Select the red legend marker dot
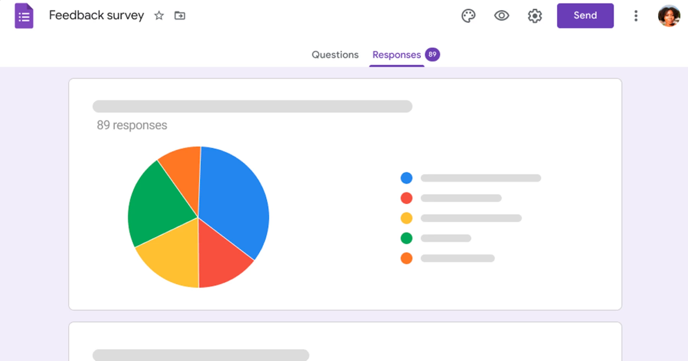The width and height of the screenshot is (688, 361). (406, 198)
